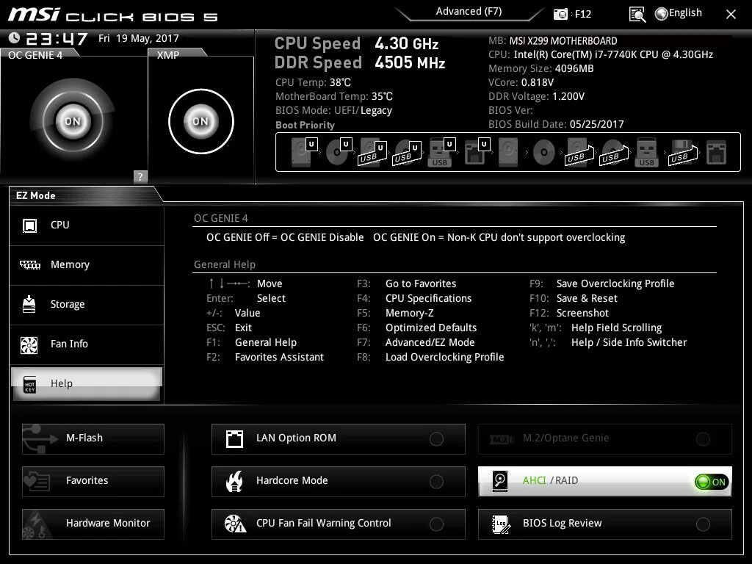Select the UEFI USB key boot icon
Screen dimensions: 752x564
coord(441,151)
